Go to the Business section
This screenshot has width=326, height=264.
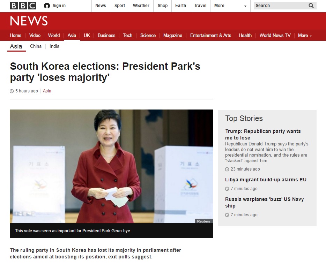(106, 36)
